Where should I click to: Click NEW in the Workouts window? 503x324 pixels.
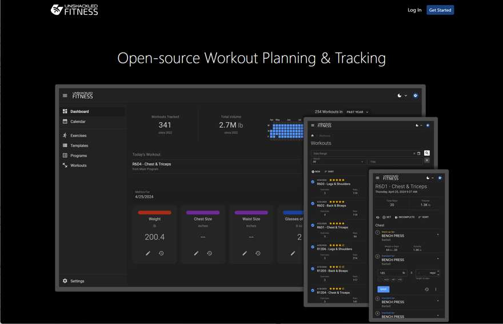click(316, 172)
